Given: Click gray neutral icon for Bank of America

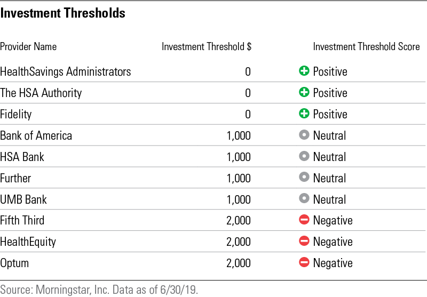Looking at the screenshot, I should click(304, 135).
